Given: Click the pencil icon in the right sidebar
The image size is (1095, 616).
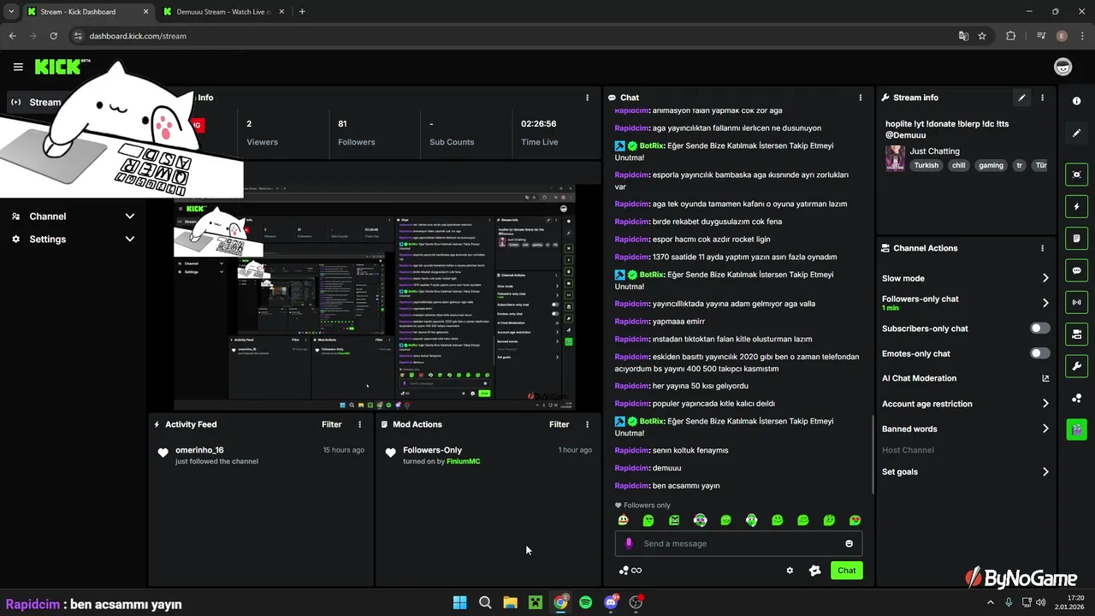Looking at the screenshot, I should [x=1076, y=133].
